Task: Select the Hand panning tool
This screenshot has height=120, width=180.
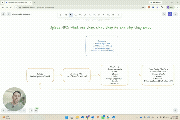Action: click(x=66, y=15)
